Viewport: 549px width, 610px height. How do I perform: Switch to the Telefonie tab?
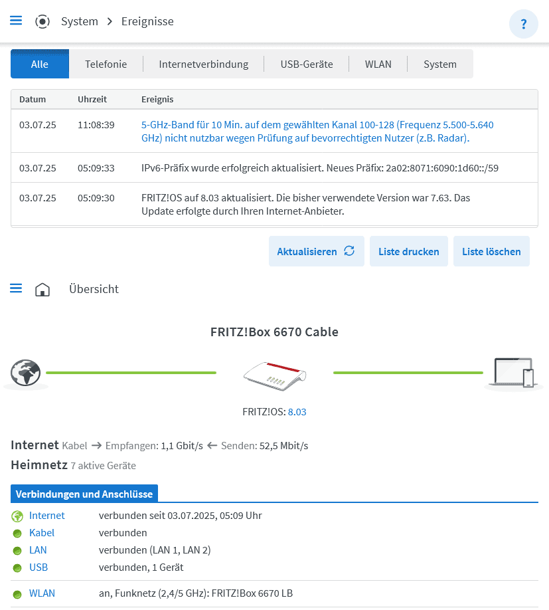106,64
